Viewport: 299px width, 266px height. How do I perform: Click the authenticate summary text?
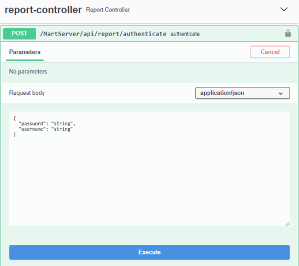pos(185,34)
